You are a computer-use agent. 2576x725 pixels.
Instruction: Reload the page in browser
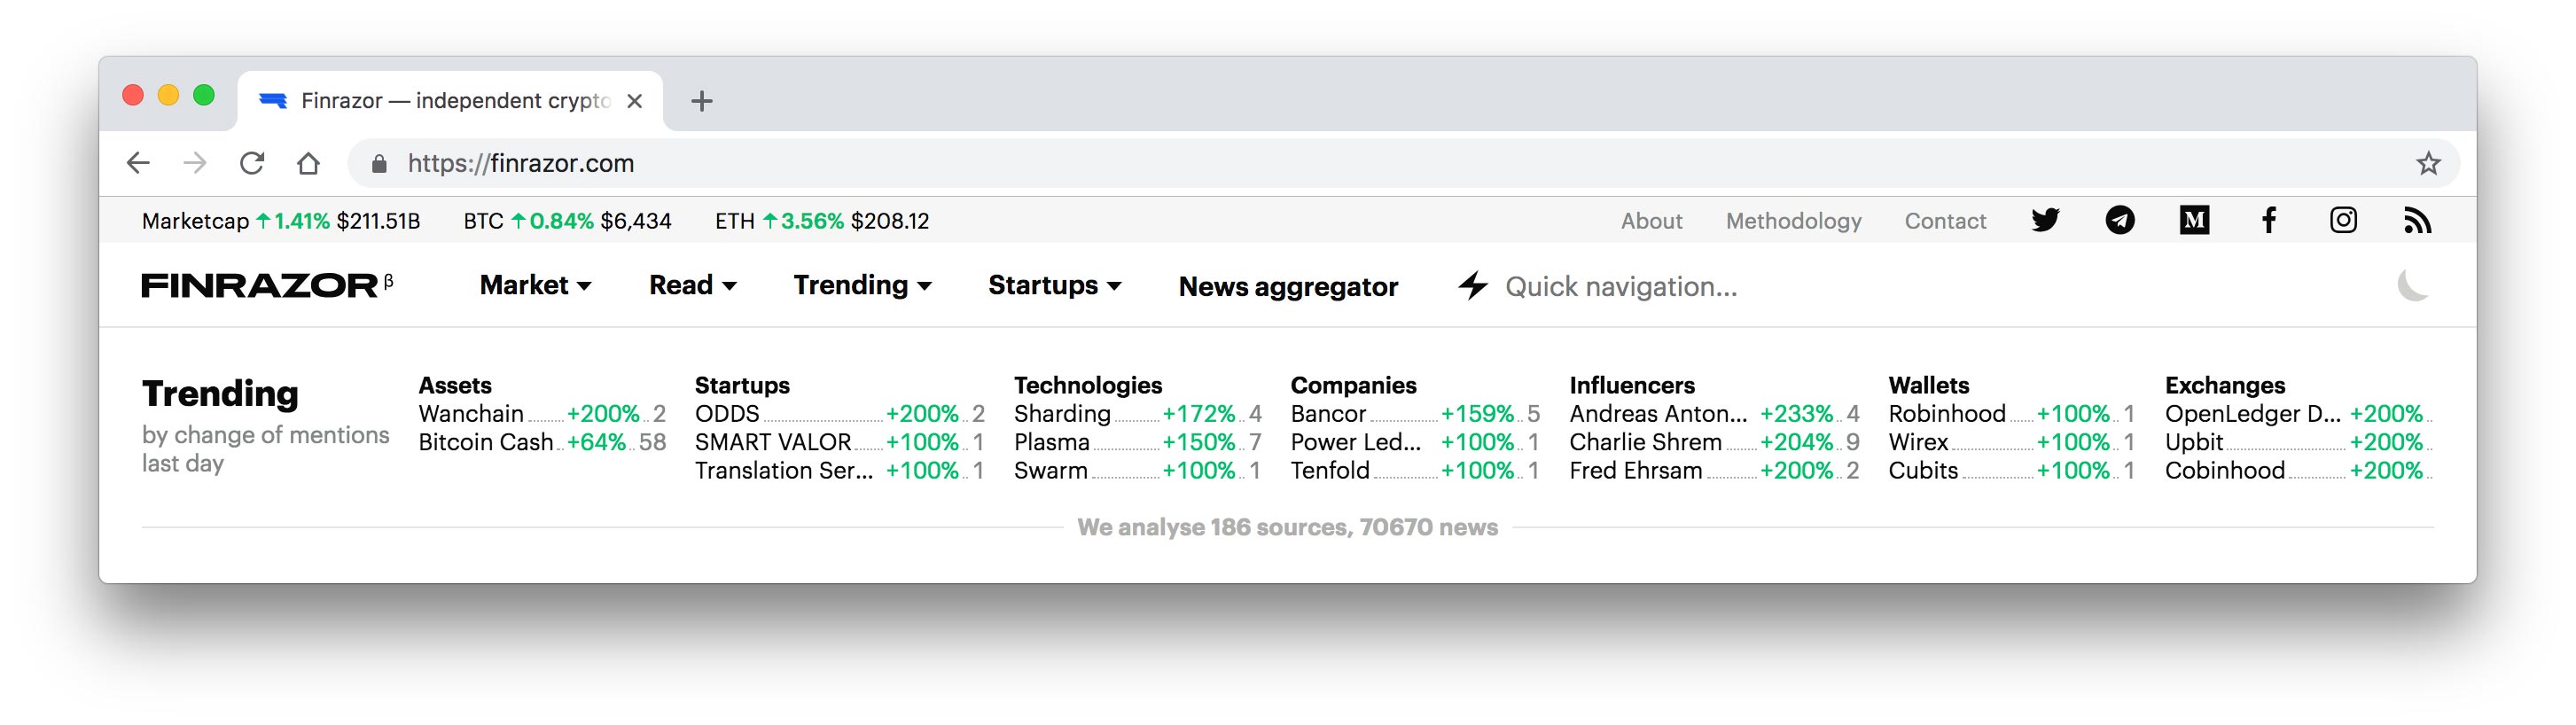pyautogui.click(x=252, y=163)
